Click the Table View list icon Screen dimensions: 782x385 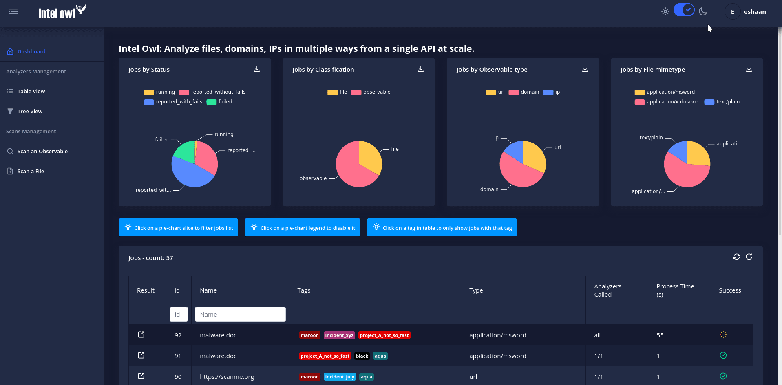click(10, 91)
